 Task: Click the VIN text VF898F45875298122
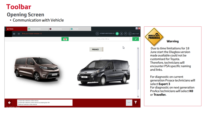pos(107,34)
